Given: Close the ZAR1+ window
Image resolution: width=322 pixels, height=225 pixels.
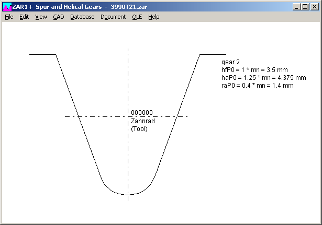Looking at the screenshot, I should 315,7.
